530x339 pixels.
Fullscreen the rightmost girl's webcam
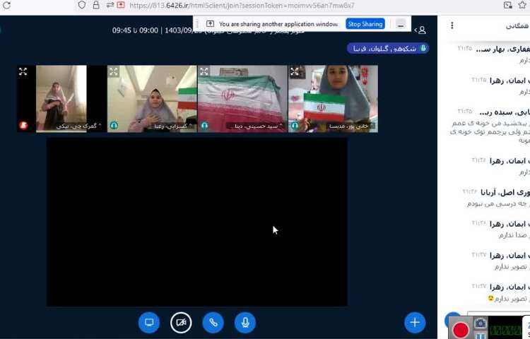[x=295, y=71]
